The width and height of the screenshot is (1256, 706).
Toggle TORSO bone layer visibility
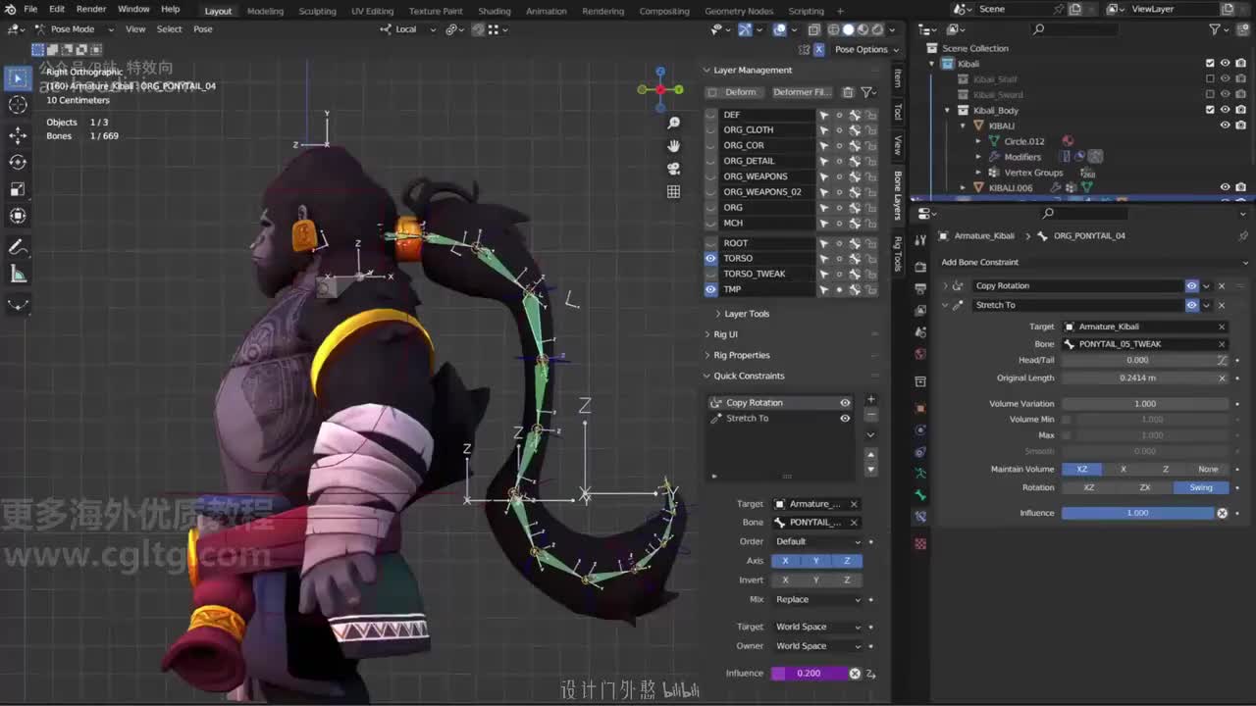pos(710,259)
